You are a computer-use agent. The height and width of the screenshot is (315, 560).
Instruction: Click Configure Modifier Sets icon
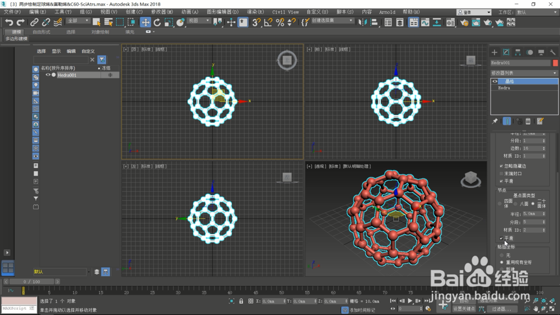click(x=540, y=121)
